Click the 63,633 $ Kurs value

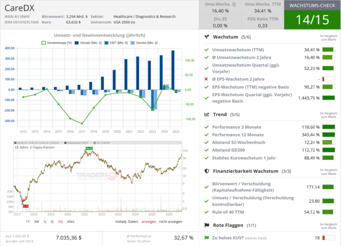coord(73,22)
